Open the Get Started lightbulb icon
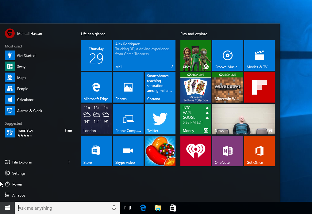The image size is (312, 214). pos(10,56)
